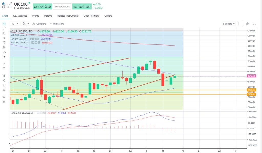Click Buy 6214.00 button

[x=82, y=7]
